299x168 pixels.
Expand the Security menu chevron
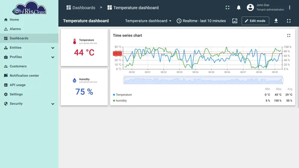point(53,104)
